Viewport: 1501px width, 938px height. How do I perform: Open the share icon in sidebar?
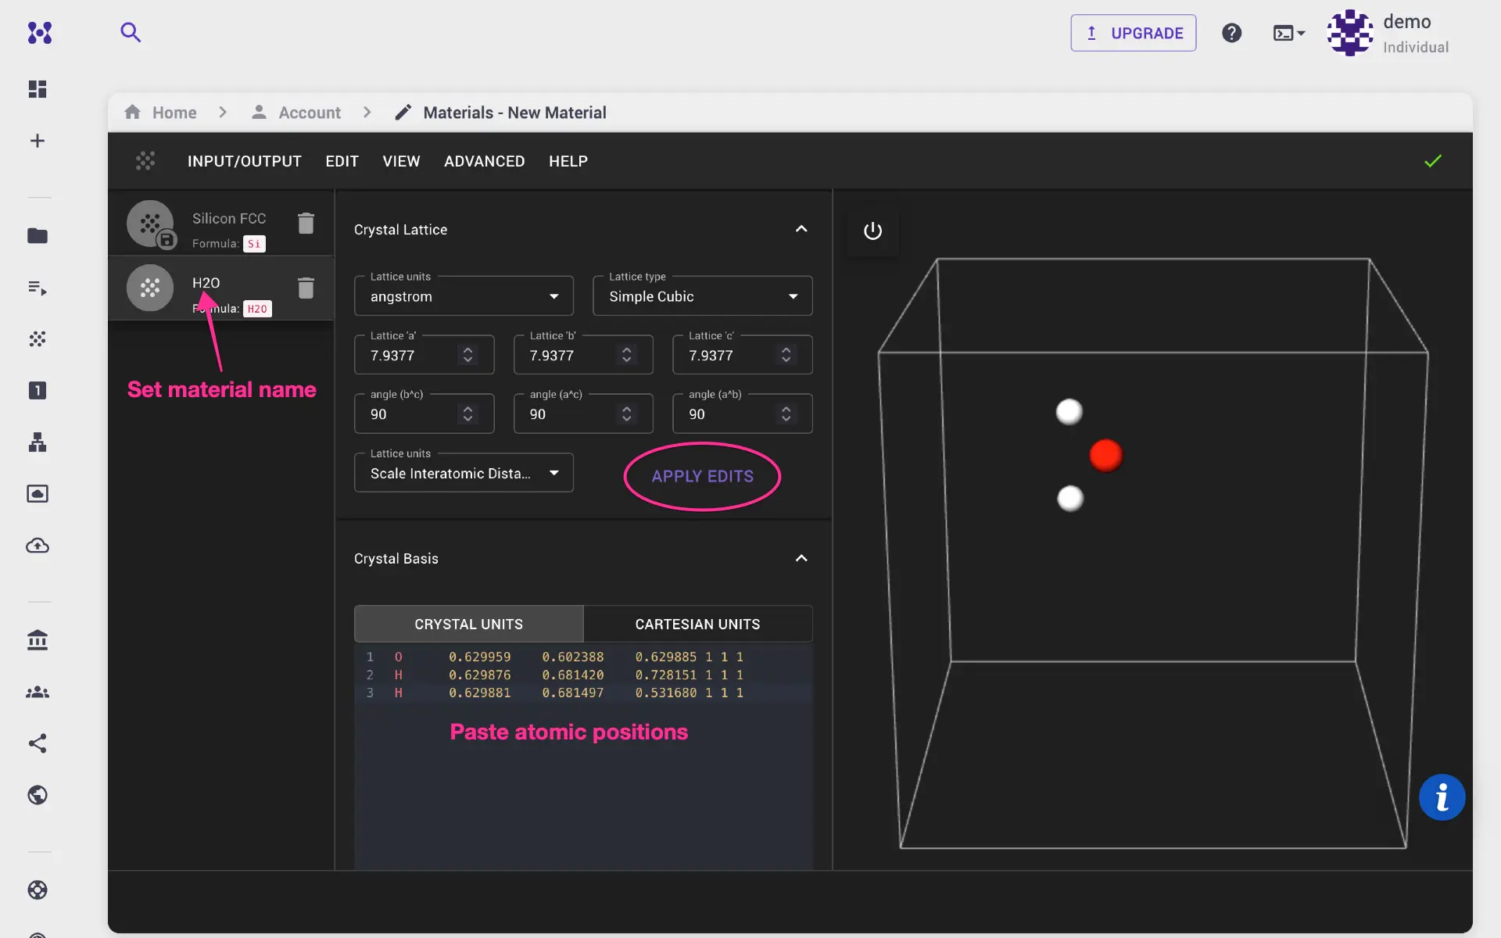click(38, 743)
